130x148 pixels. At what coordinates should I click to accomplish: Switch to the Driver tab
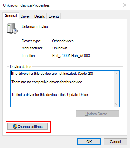tap(25, 16)
